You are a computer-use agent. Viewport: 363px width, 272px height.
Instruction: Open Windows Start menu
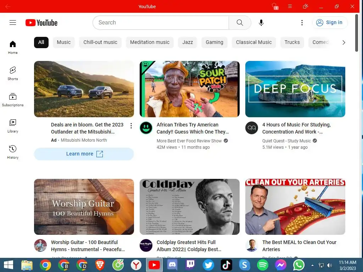tap(9, 265)
